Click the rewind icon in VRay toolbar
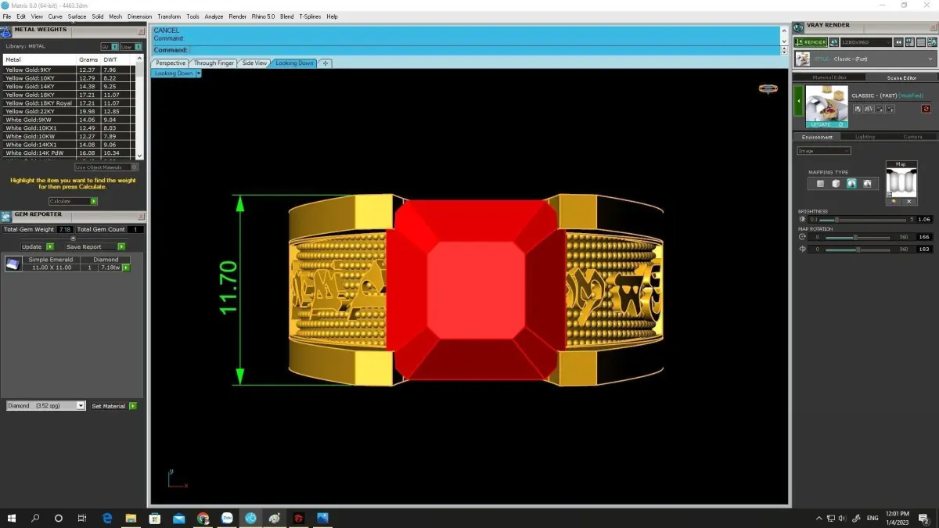This screenshot has width=939, height=528. click(900, 42)
